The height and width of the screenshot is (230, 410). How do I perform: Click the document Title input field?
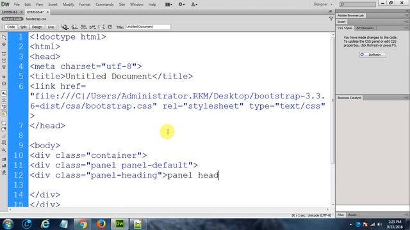[x=148, y=27]
